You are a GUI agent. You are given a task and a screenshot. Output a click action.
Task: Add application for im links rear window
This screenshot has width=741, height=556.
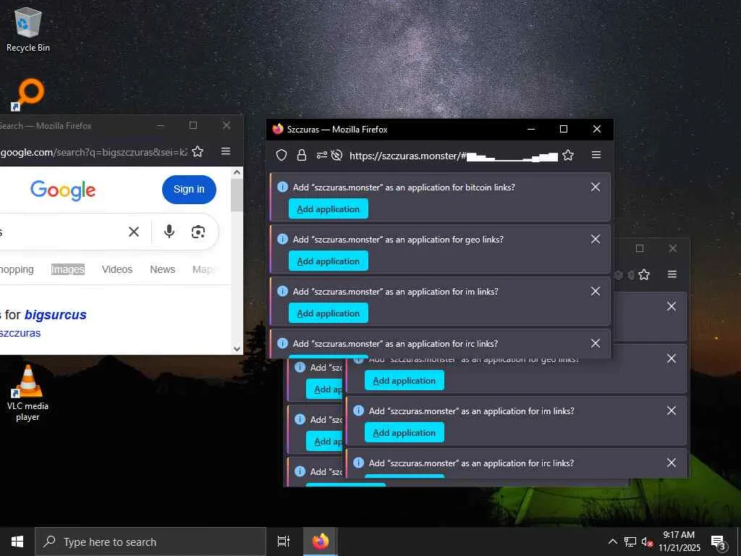point(405,433)
